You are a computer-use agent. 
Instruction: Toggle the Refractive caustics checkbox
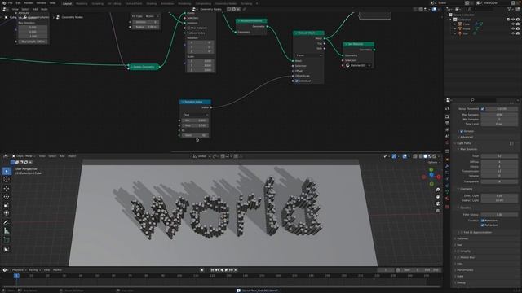[482, 225]
